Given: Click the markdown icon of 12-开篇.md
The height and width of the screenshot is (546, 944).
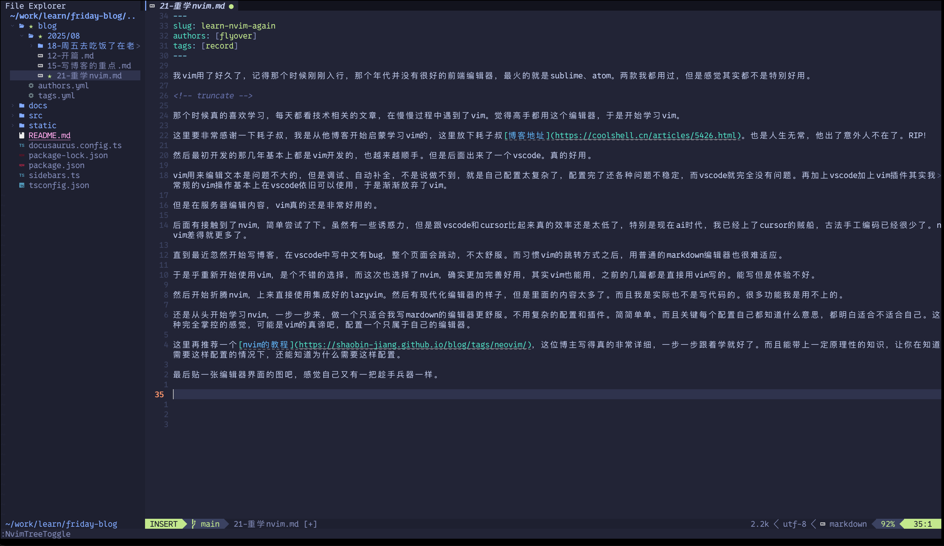Looking at the screenshot, I should tap(41, 56).
